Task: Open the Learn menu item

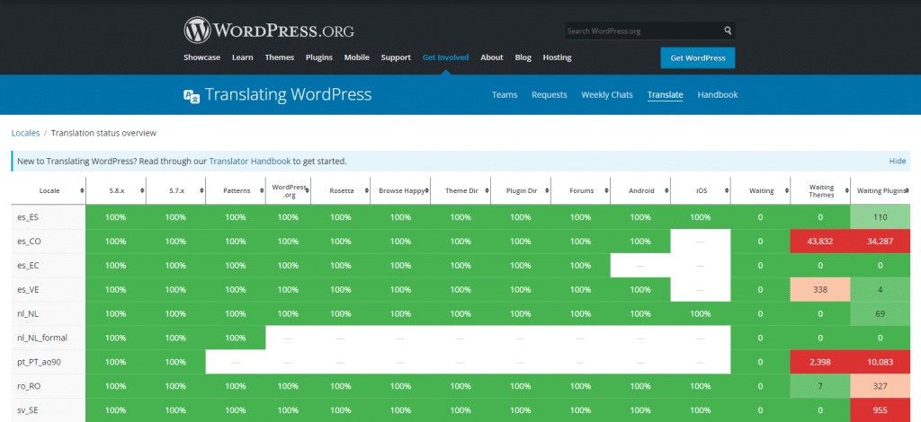Action: pyautogui.click(x=243, y=57)
